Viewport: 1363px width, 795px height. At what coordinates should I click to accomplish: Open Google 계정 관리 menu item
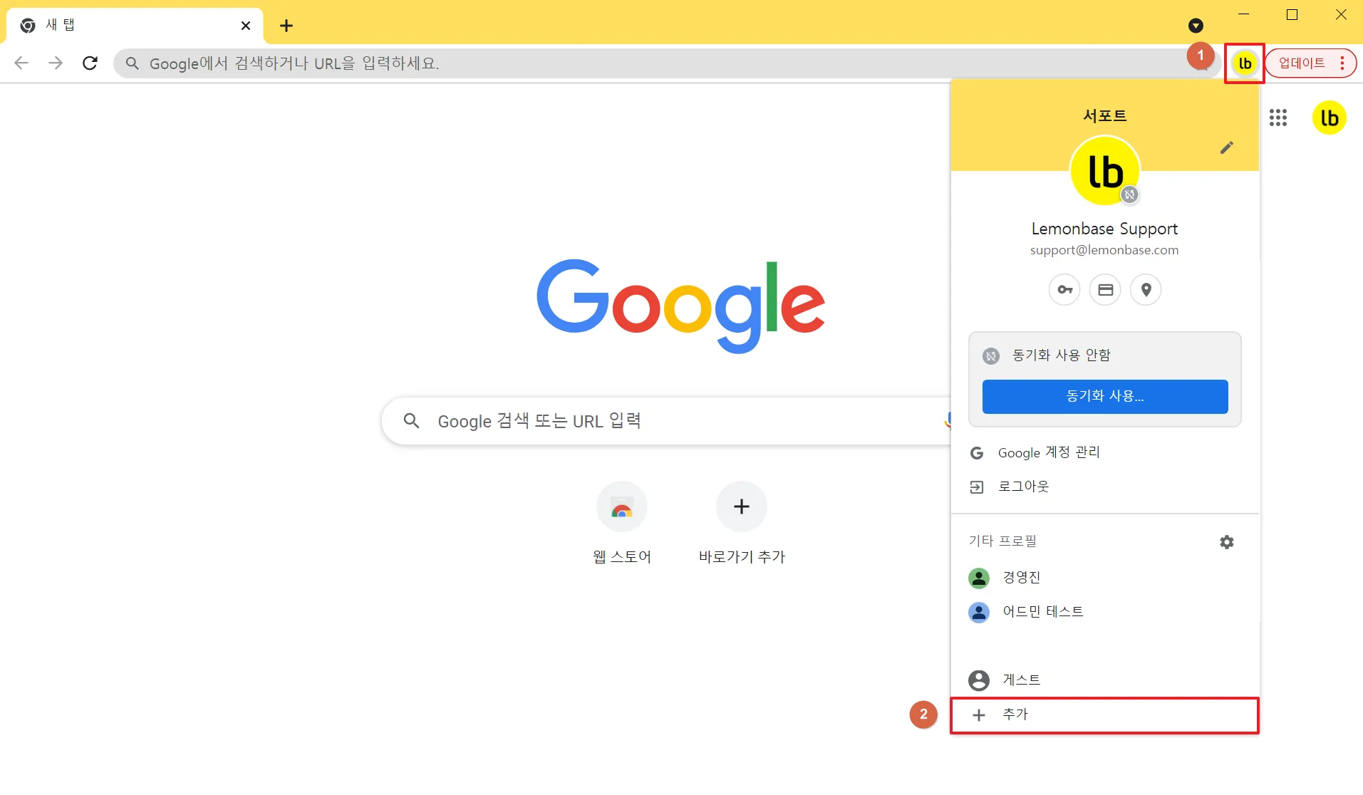(x=1105, y=453)
